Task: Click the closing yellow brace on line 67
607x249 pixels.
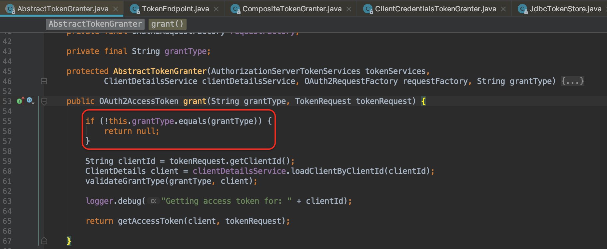Action: click(69, 241)
